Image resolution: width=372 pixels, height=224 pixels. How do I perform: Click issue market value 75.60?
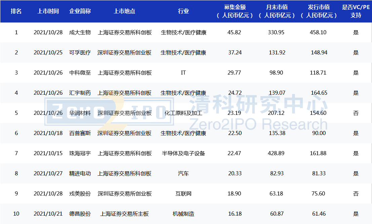click(x=318, y=194)
